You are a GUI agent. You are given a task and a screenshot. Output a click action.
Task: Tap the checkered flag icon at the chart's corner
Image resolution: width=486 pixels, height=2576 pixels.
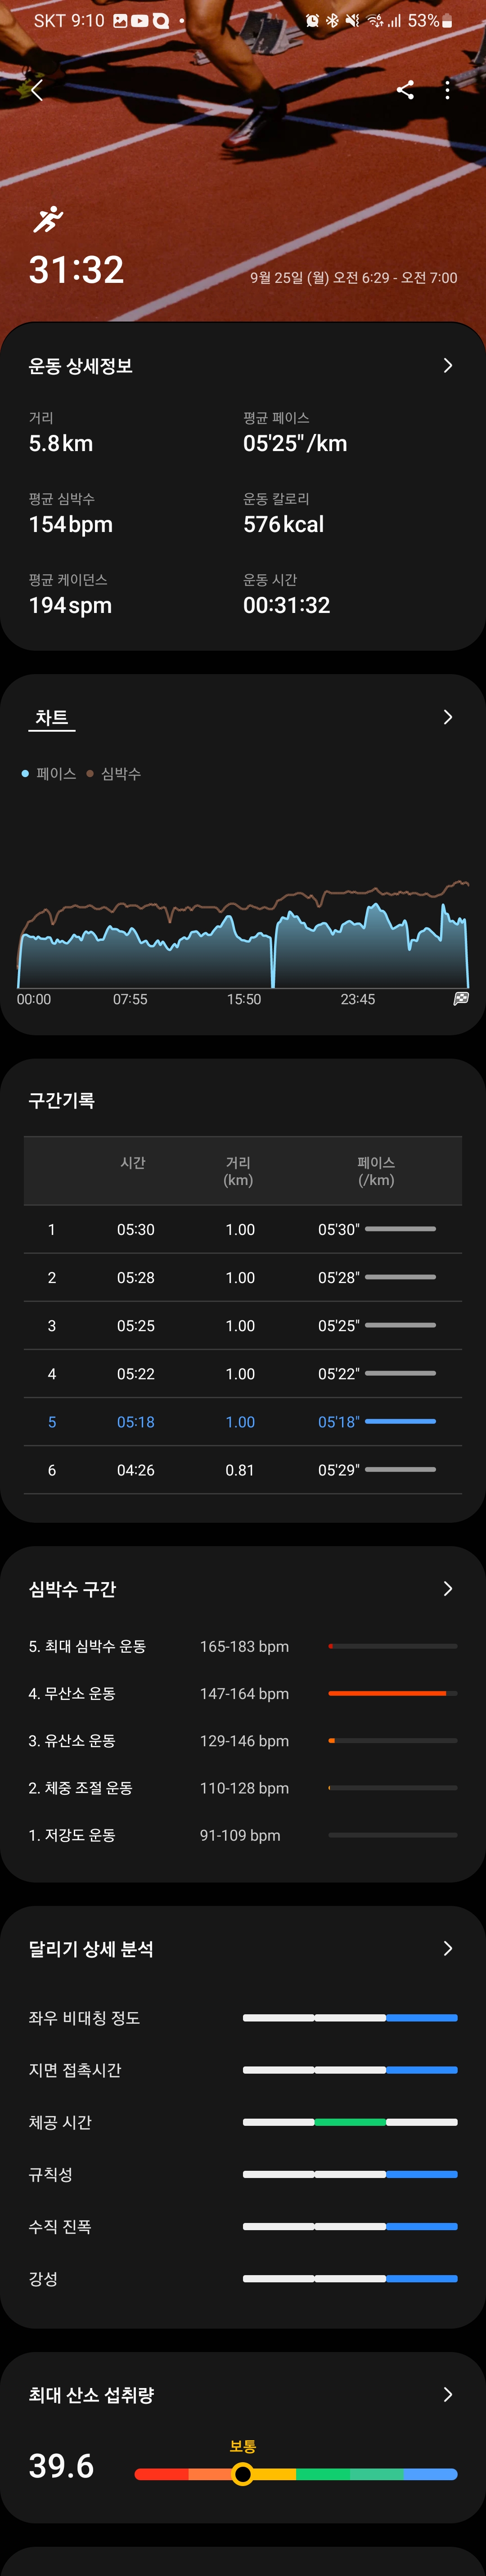pos(461,999)
